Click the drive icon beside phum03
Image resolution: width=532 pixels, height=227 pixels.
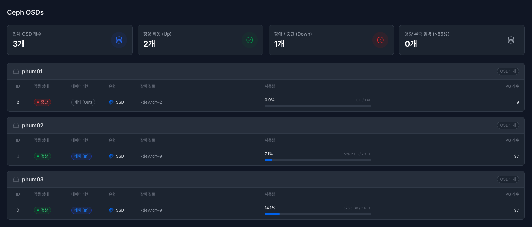coord(16,179)
